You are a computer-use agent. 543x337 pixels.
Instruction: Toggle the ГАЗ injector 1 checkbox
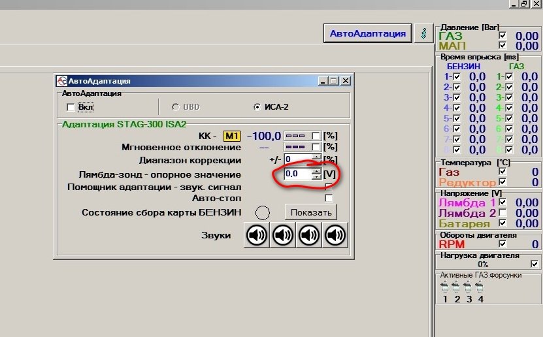click(509, 76)
